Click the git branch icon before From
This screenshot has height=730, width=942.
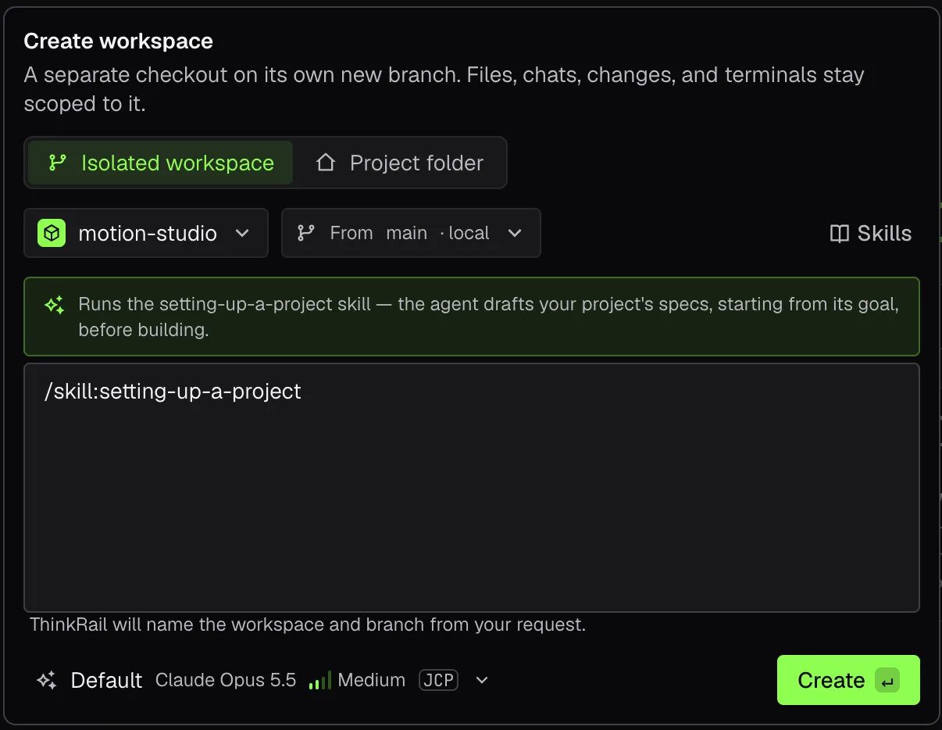[306, 233]
